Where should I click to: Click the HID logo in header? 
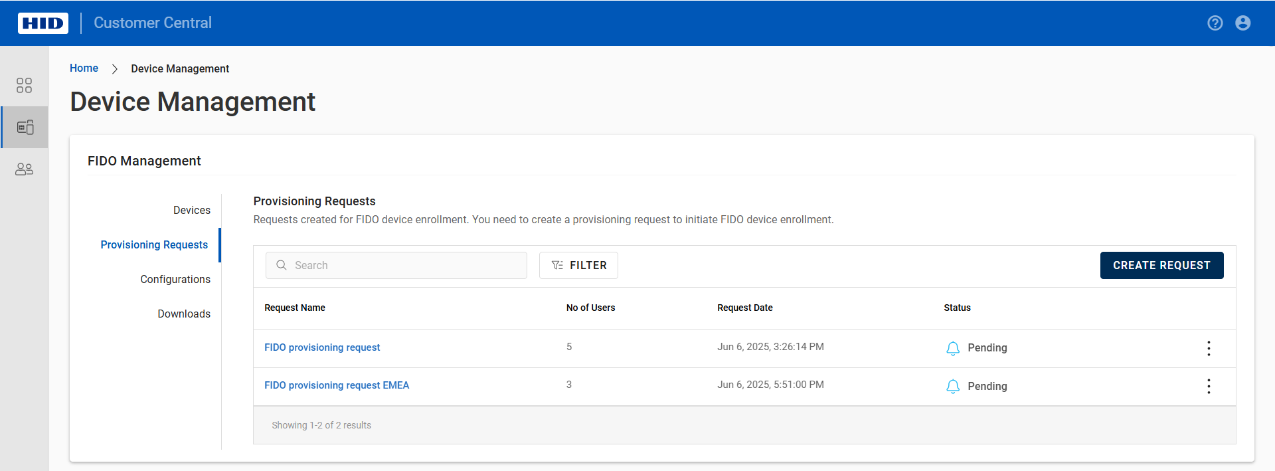coord(43,23)
